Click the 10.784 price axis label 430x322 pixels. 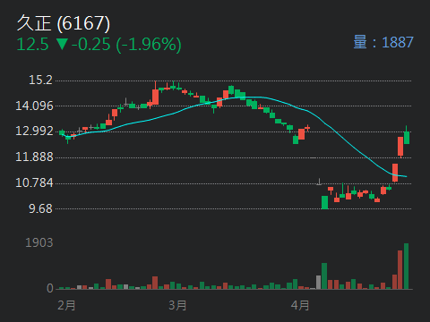(x=34, y=182)
